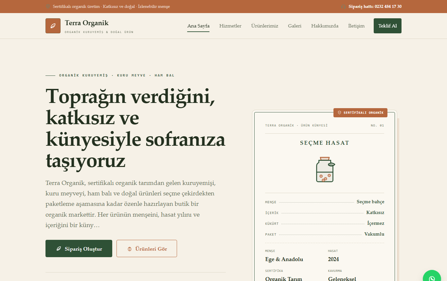447x281 pixels.
Task: Click the Sertifikalı Organik badge
Action: coord(360,113)
